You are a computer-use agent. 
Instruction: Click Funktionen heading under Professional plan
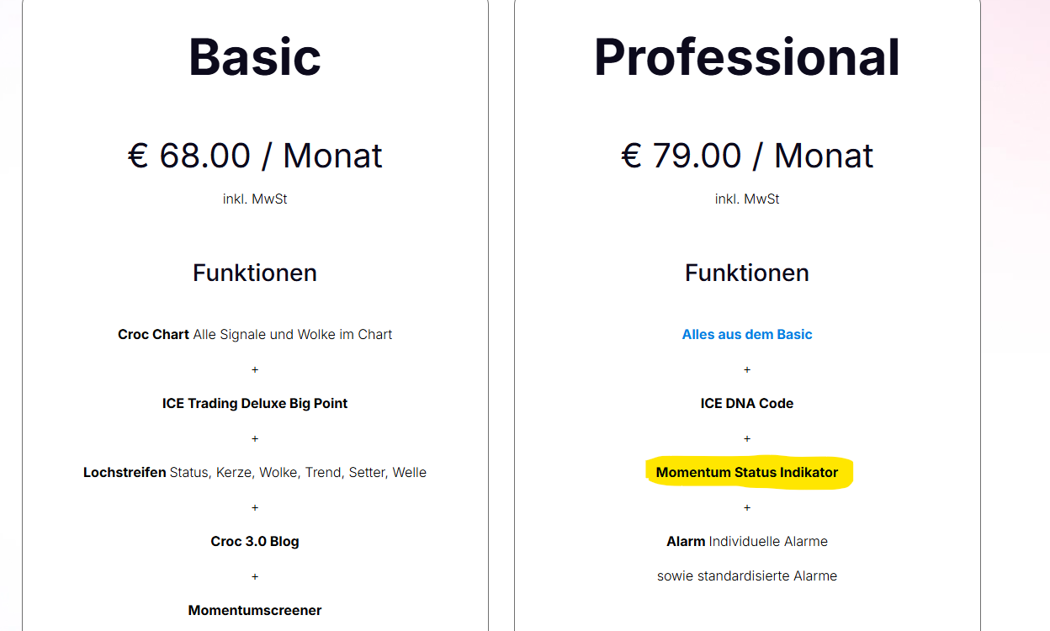(747, 273)
